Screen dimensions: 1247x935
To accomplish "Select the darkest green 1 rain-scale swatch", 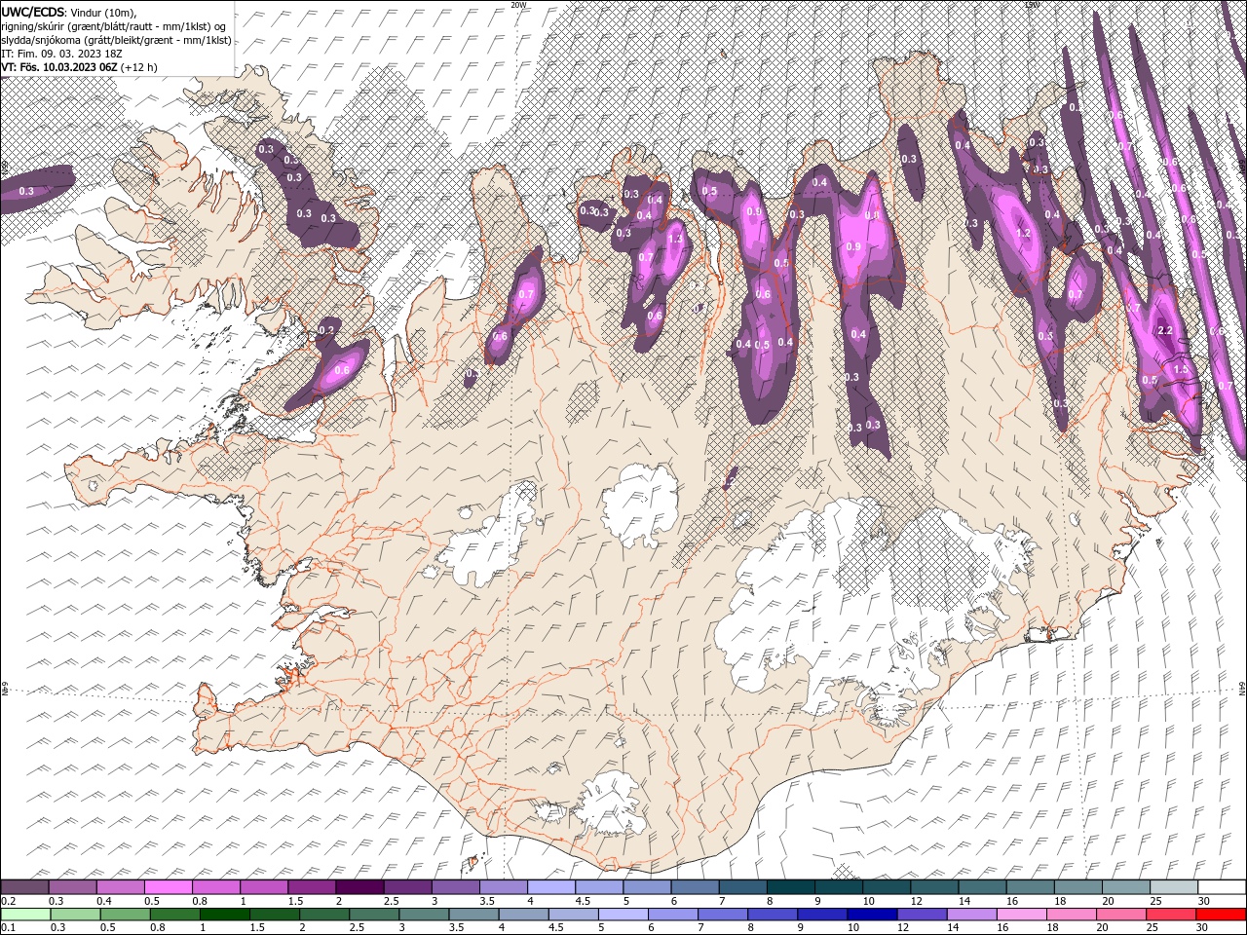I will click(224, 915).
